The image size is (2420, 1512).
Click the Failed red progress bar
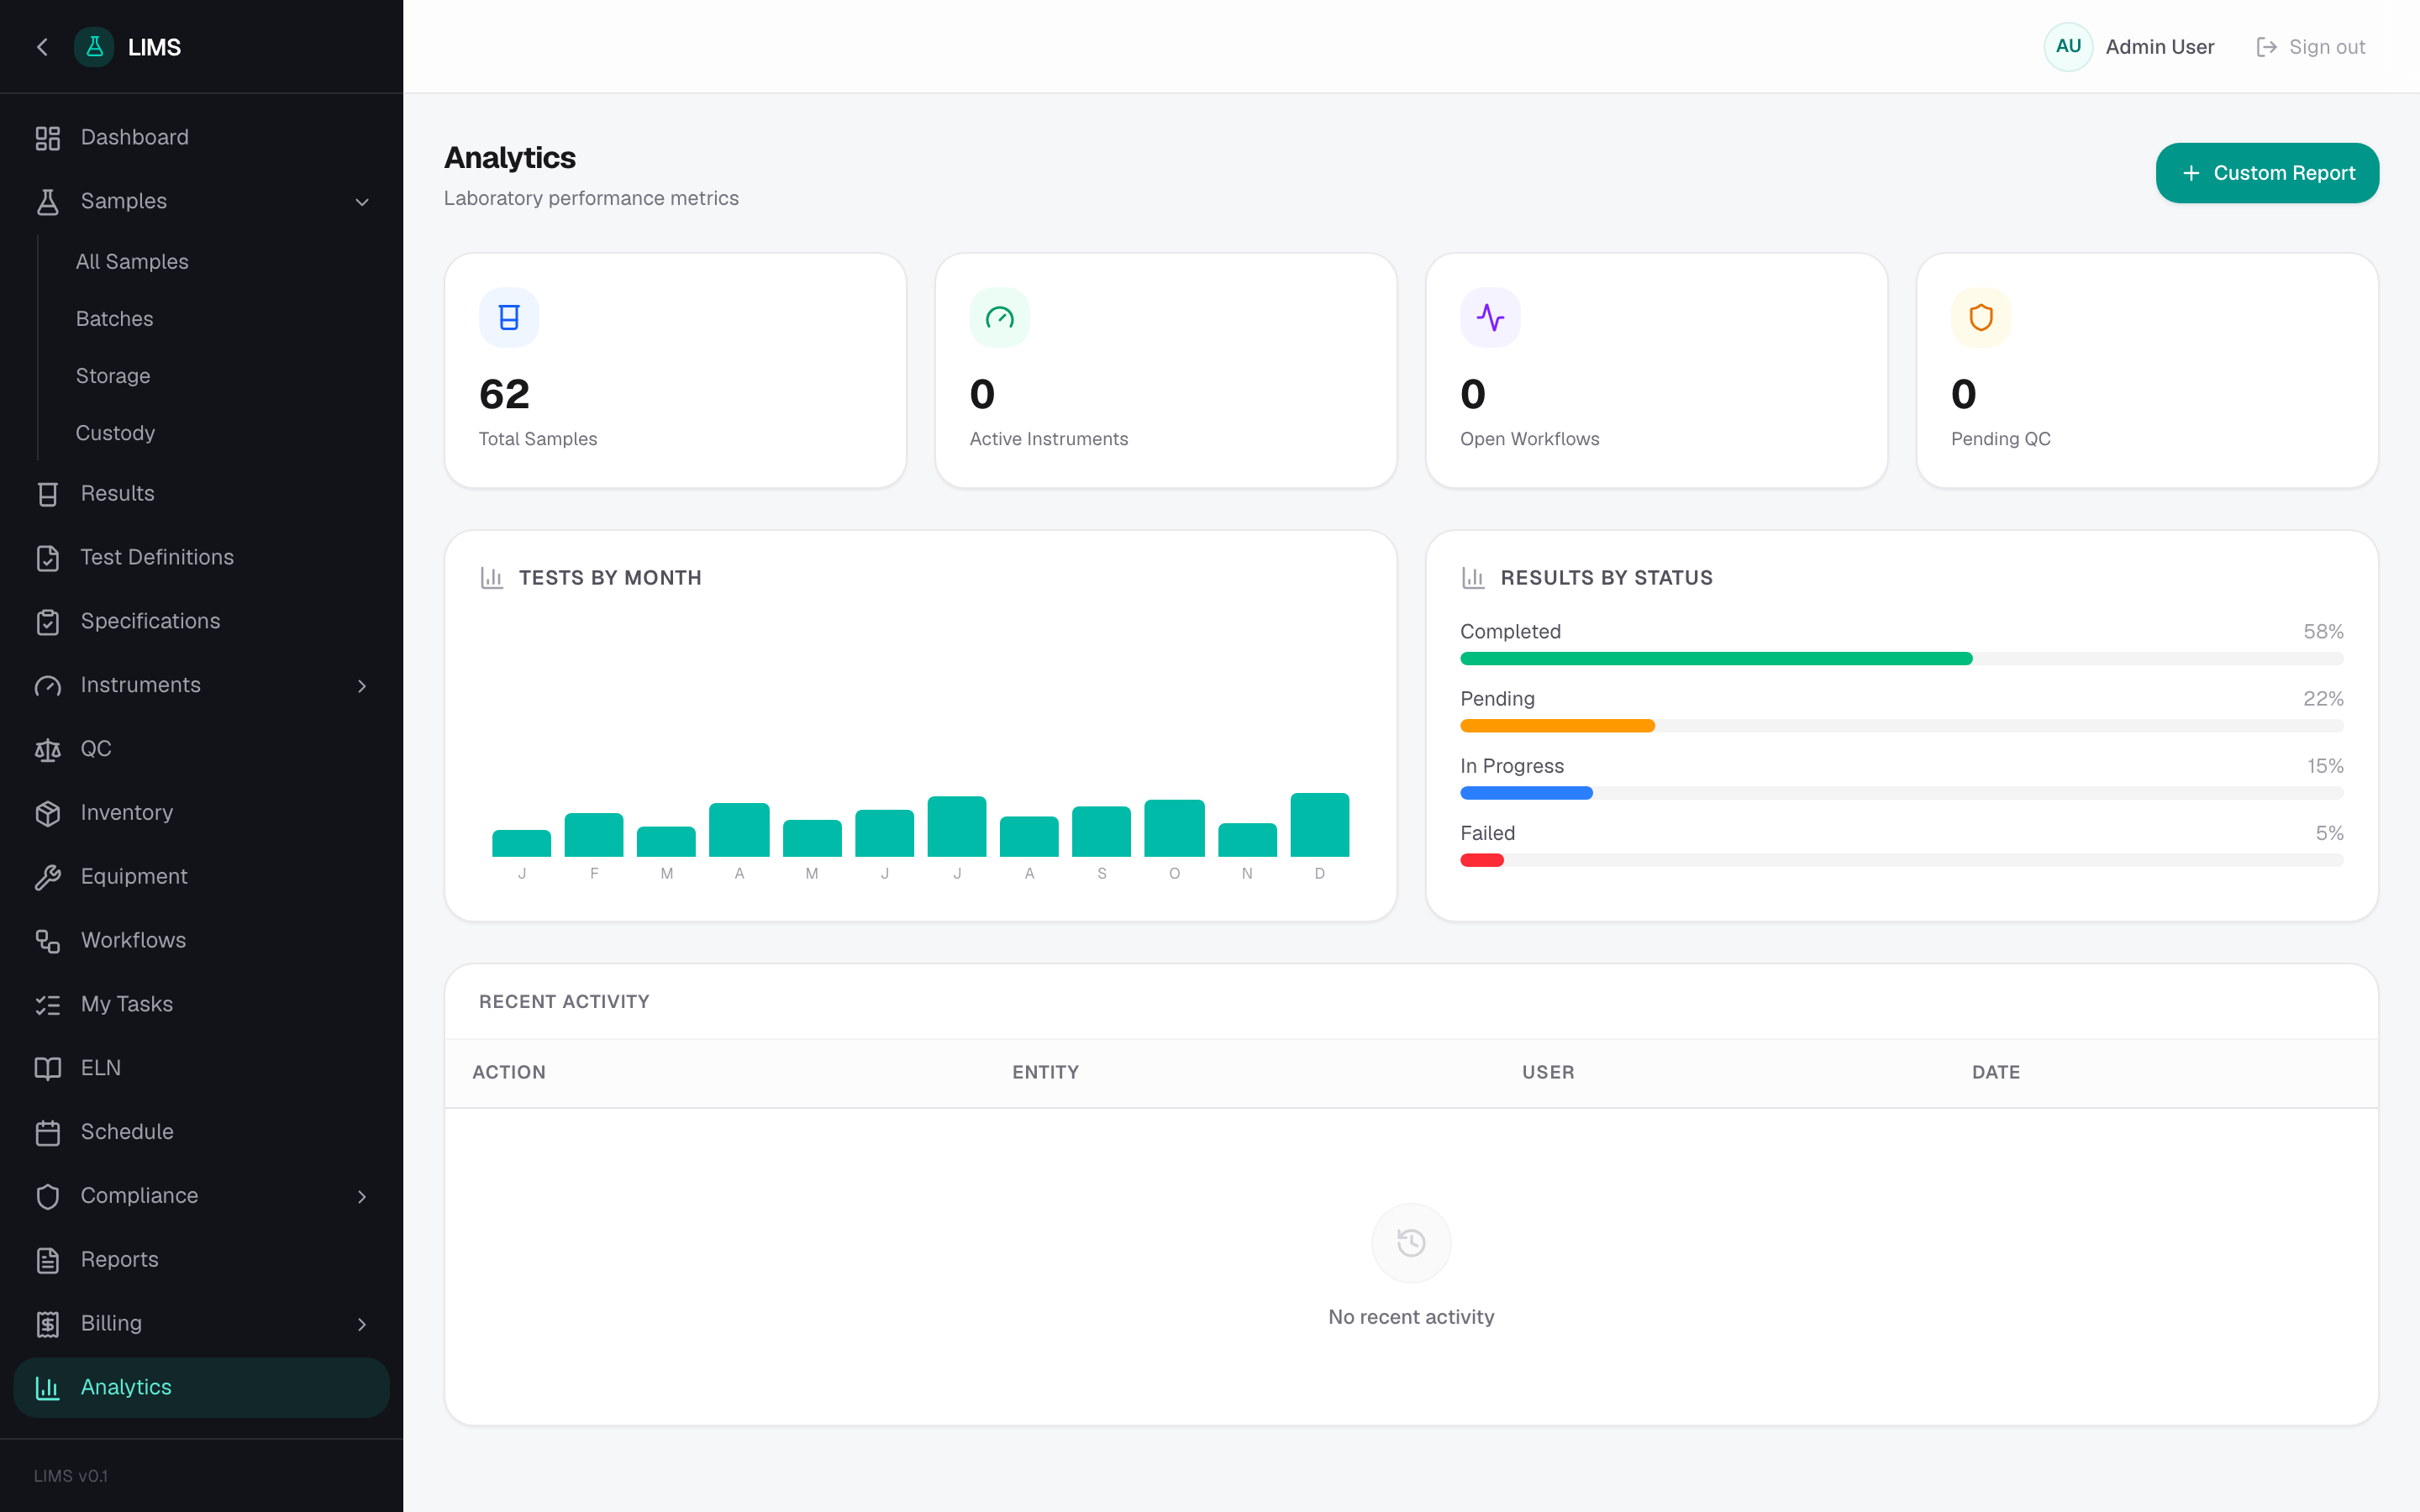point(1482,860)
